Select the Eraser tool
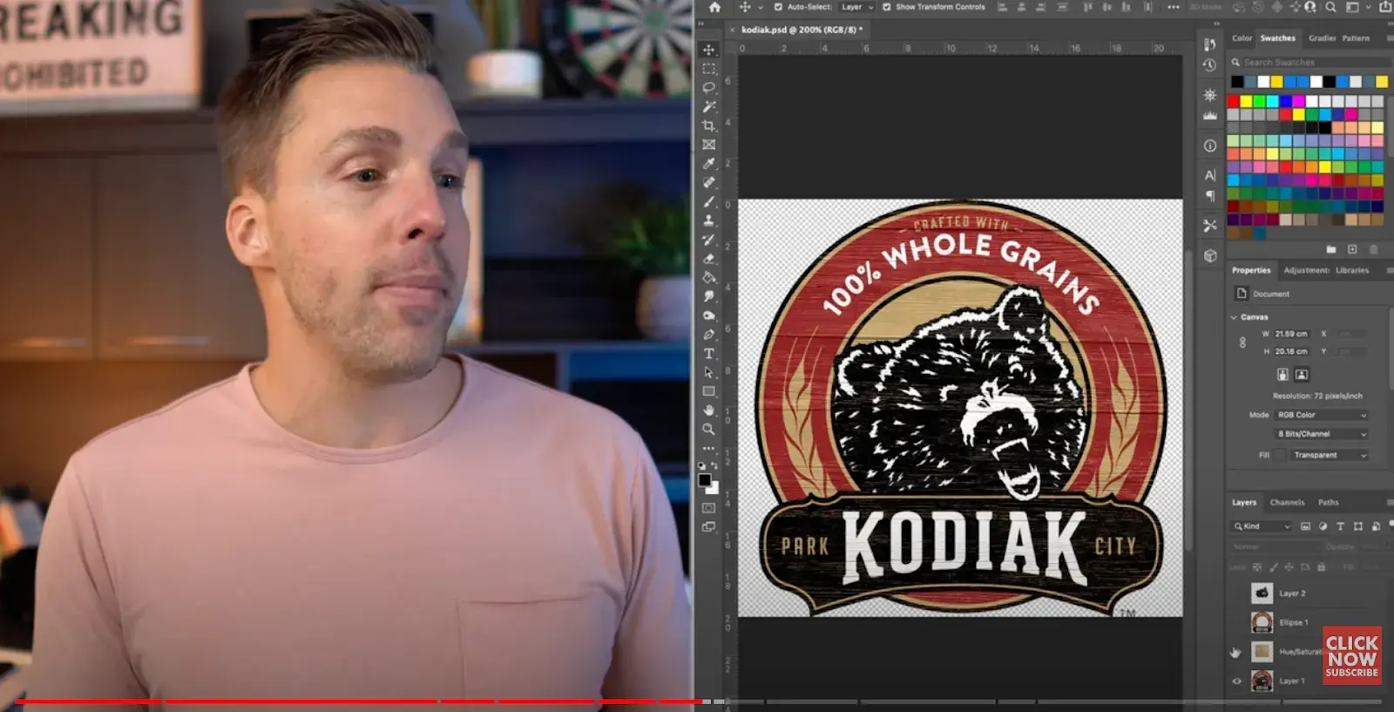This screenshot has height=712, width=1394. pos(708,259)
